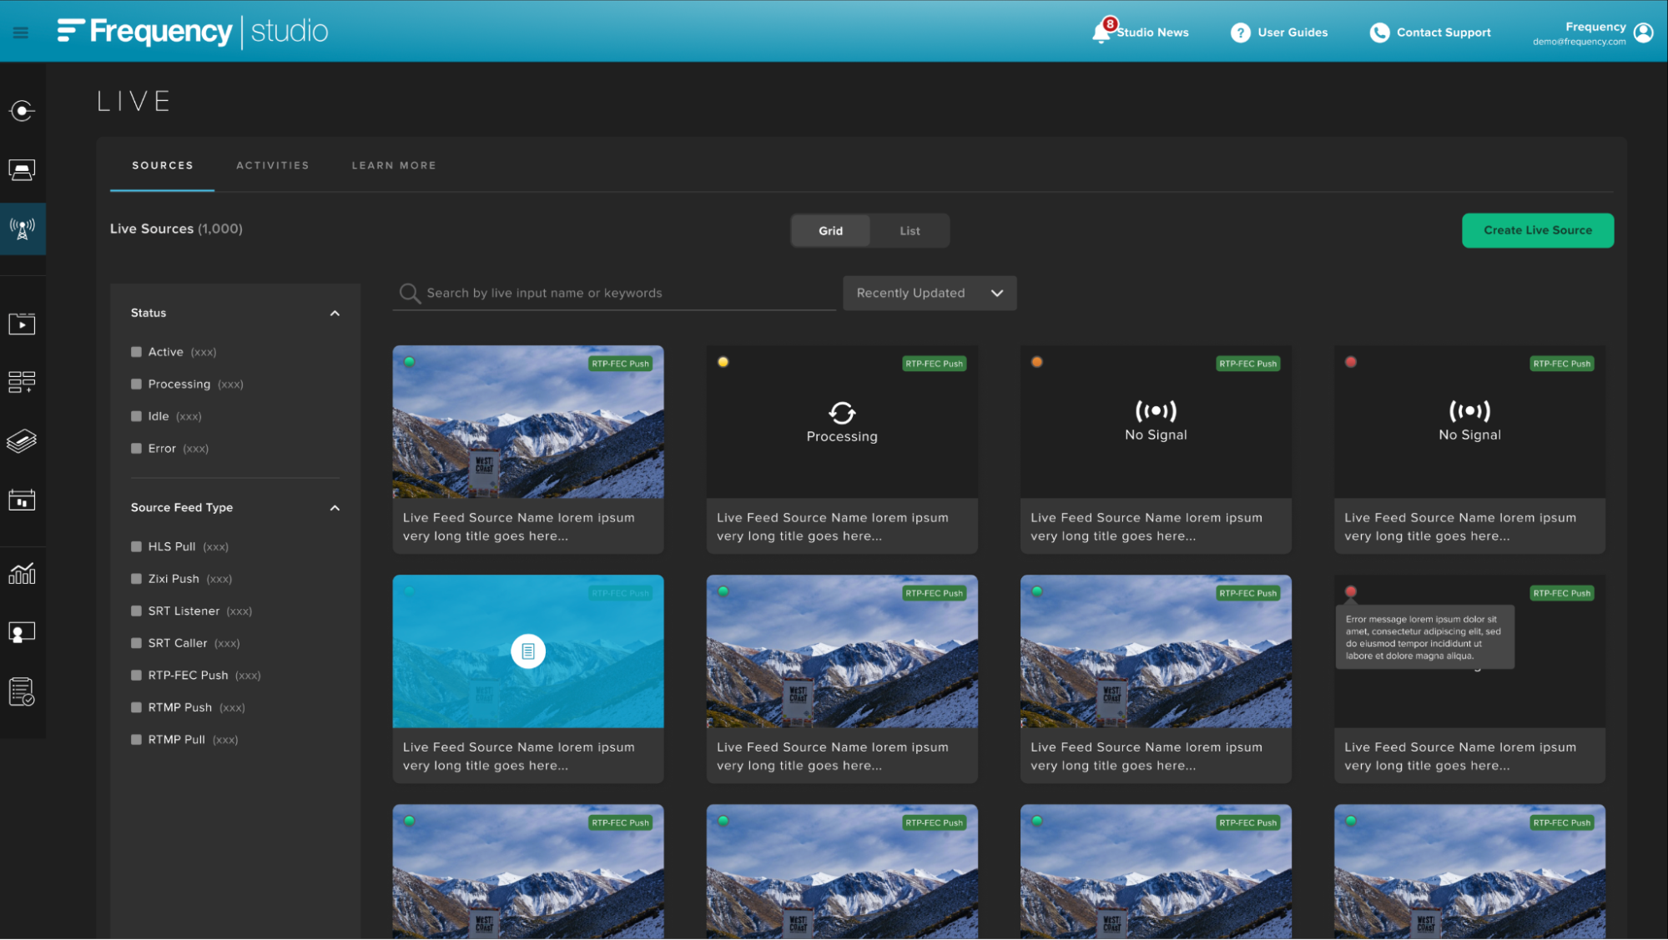
Task: Check the Error status filter
Action: coord(136,449)
